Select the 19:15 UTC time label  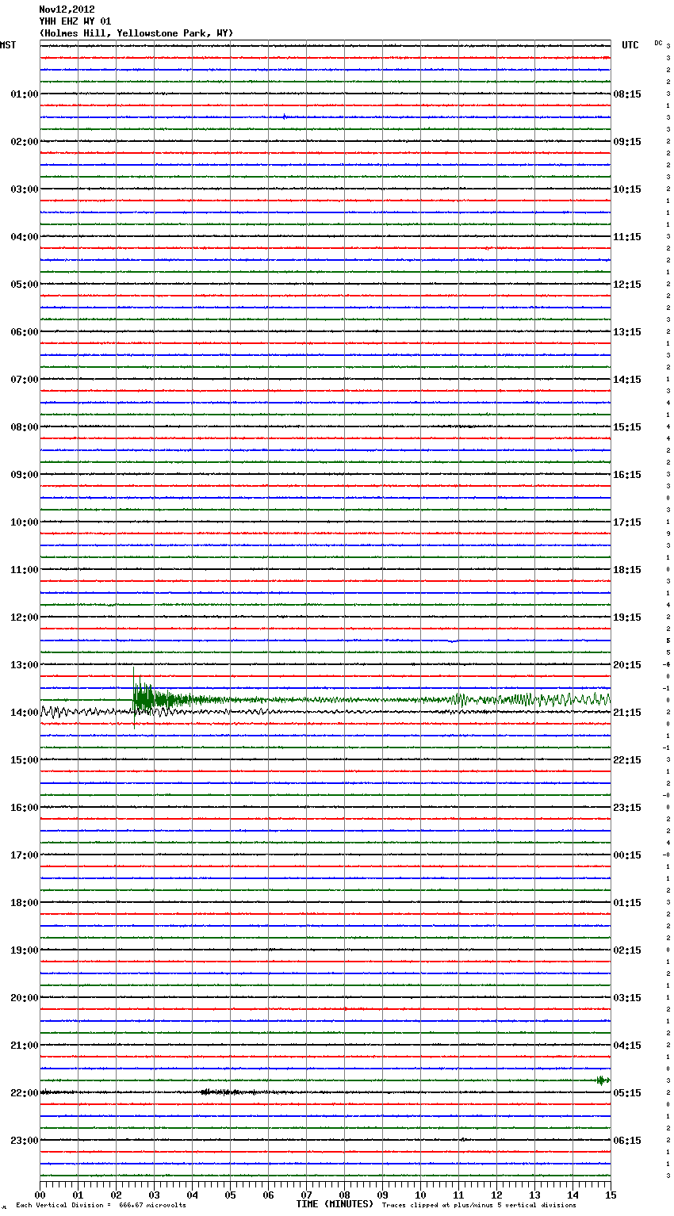click(627, 618)
